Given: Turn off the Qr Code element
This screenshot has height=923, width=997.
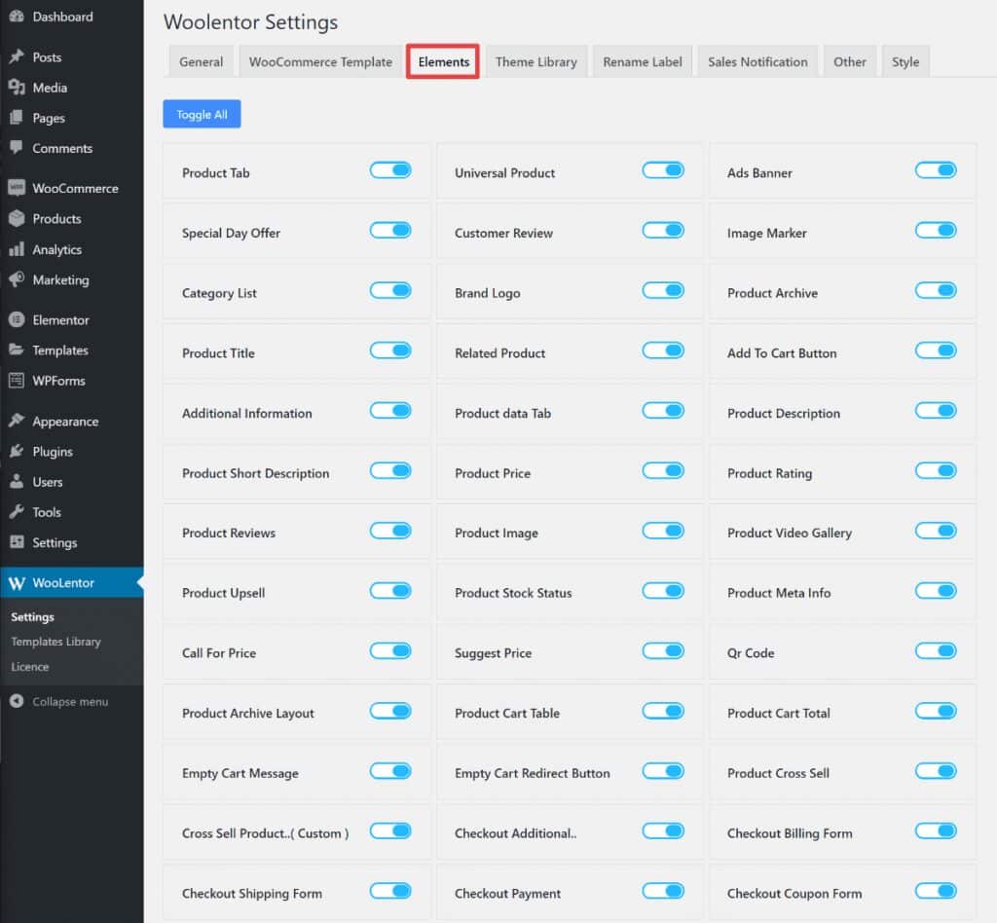Looking at the screenshot, I should tap(936, 651).
